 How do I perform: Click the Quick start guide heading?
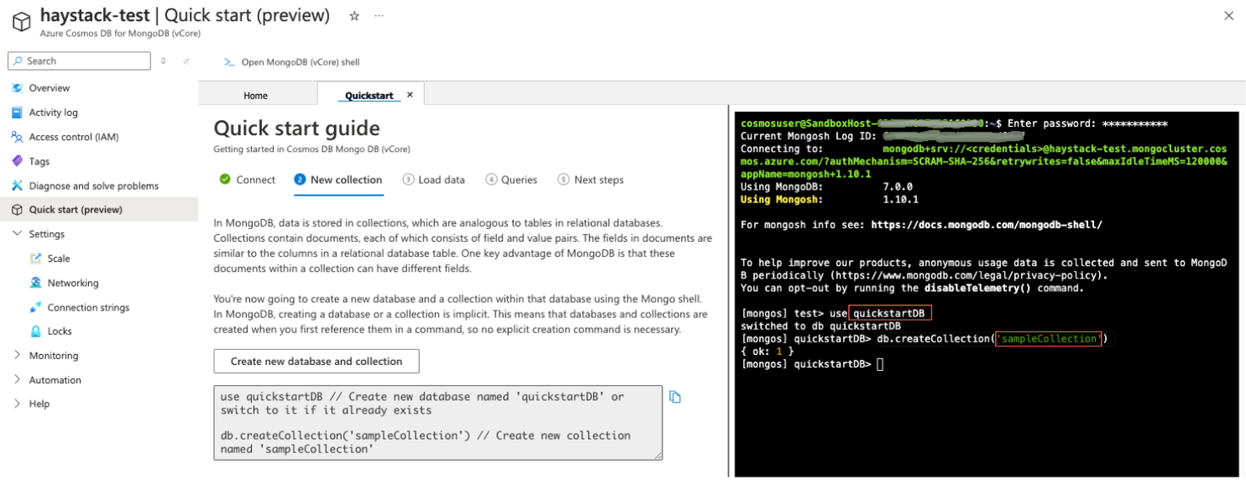296,128
